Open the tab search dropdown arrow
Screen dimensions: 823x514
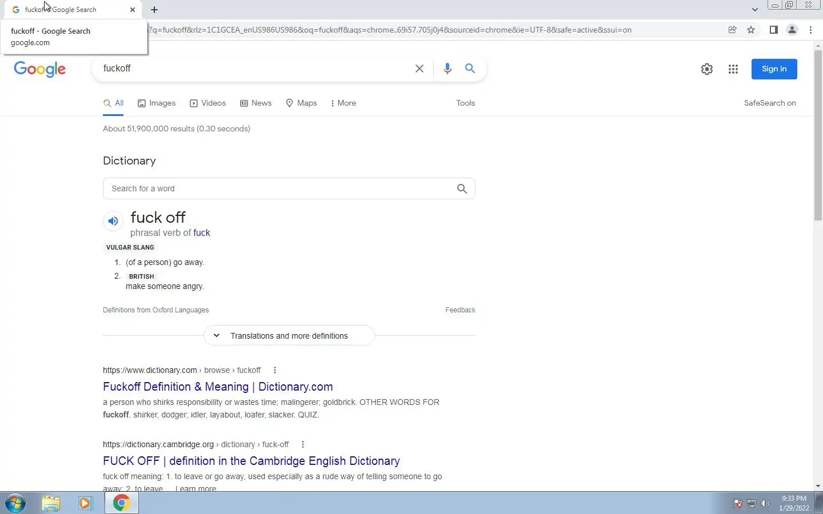(x=754, y=10)
